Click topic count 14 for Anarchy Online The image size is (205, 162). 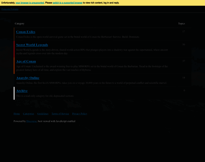tap(184, 77)
